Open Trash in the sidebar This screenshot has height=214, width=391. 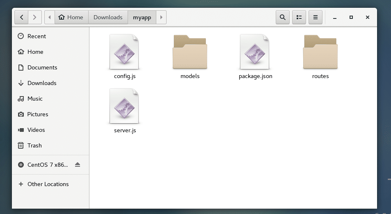tap(50, 145)
